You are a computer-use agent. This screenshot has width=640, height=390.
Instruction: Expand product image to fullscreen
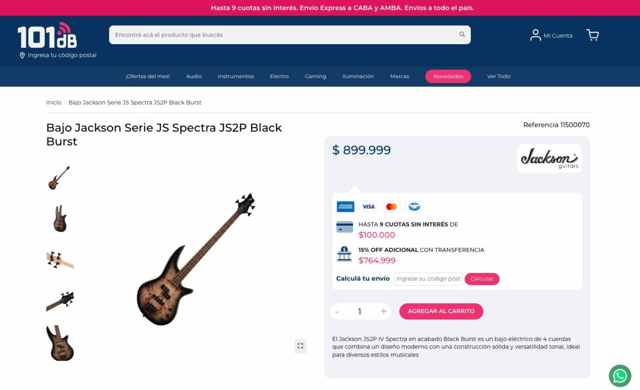(300, 346)
